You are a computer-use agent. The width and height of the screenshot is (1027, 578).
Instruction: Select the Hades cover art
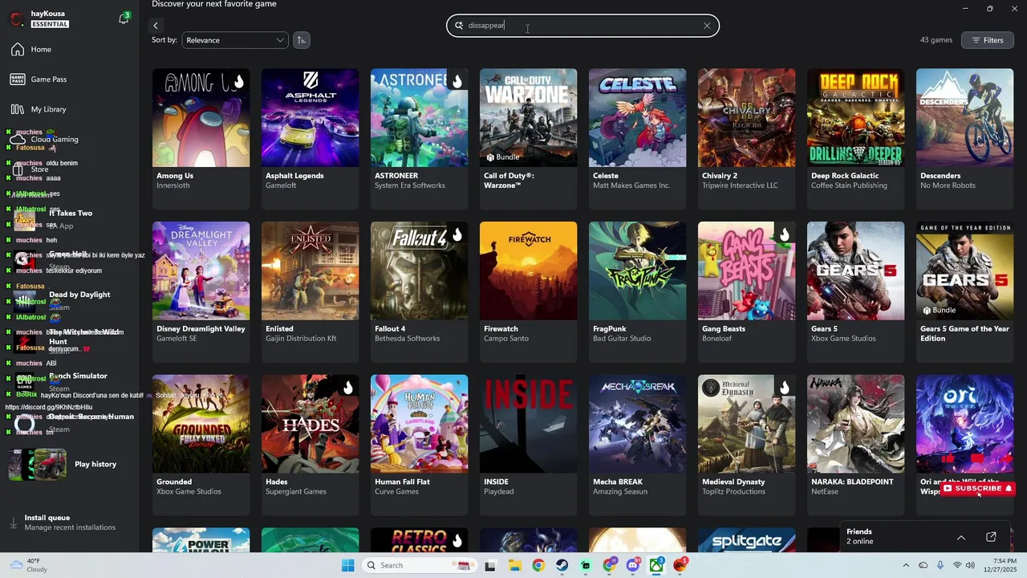point(310,424)
